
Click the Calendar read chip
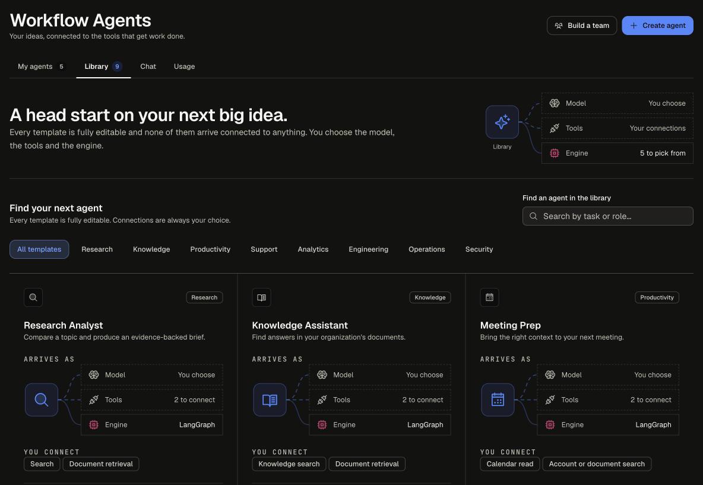pyautogui.click(x=510, y=464)
